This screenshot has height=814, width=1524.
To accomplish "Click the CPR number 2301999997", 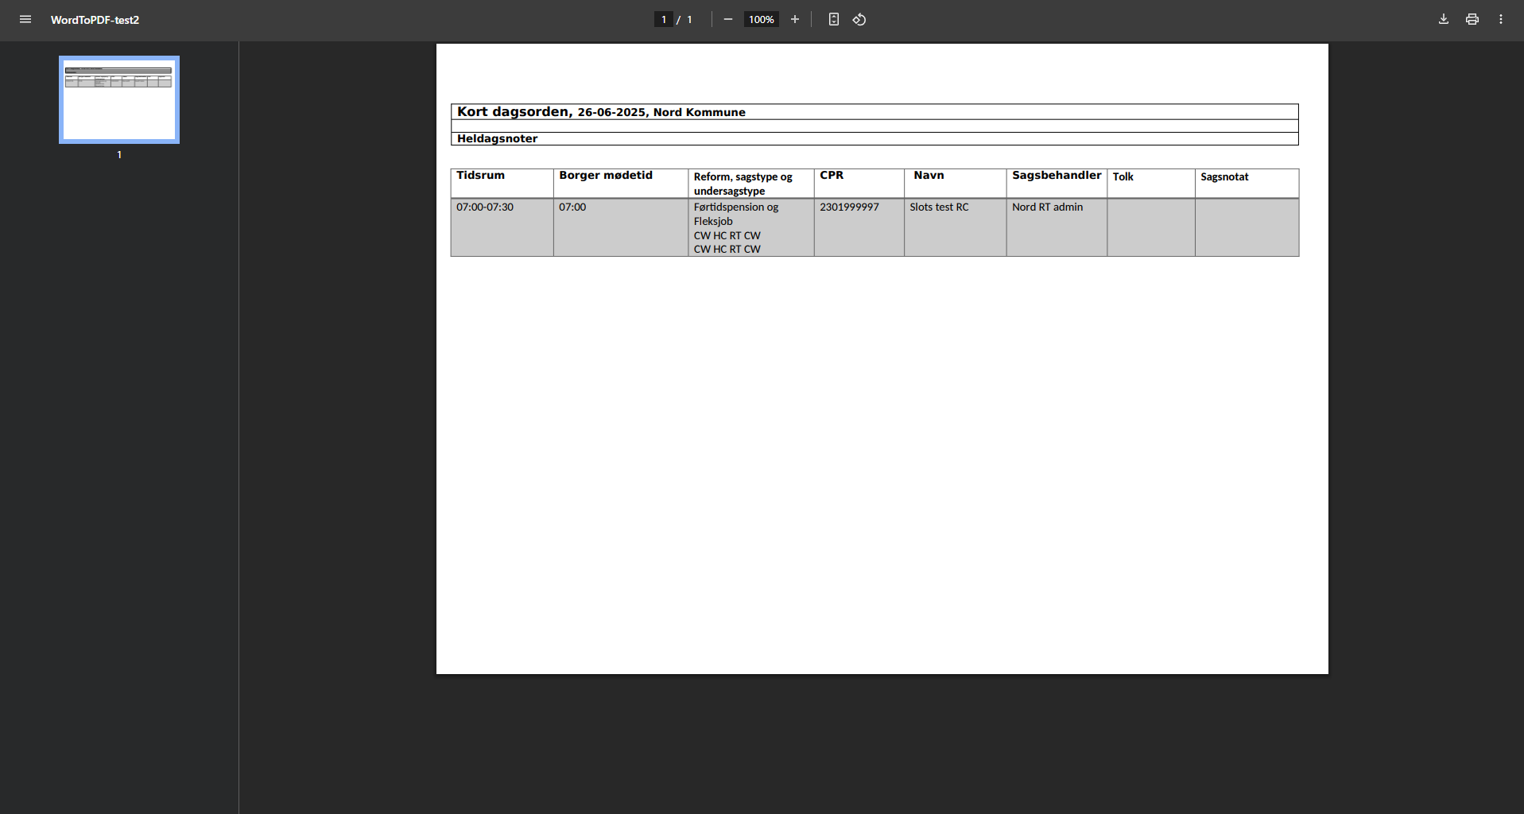I will 849,207.
